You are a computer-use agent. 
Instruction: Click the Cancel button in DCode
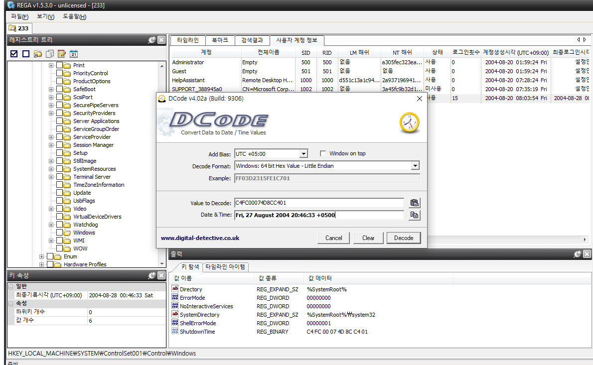pyautogui.click(x=333, y=238)
